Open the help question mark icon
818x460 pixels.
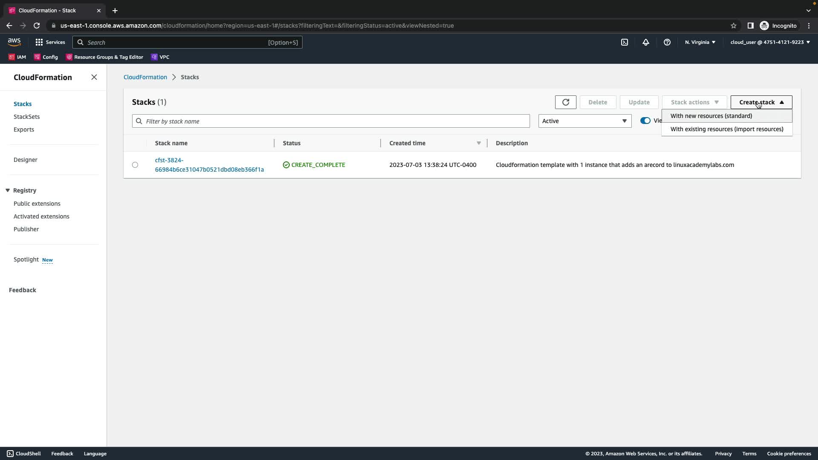point(667,42)
